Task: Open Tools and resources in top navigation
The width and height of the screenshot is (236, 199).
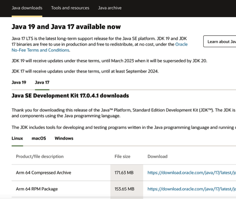Action: (x=70, y=8)
